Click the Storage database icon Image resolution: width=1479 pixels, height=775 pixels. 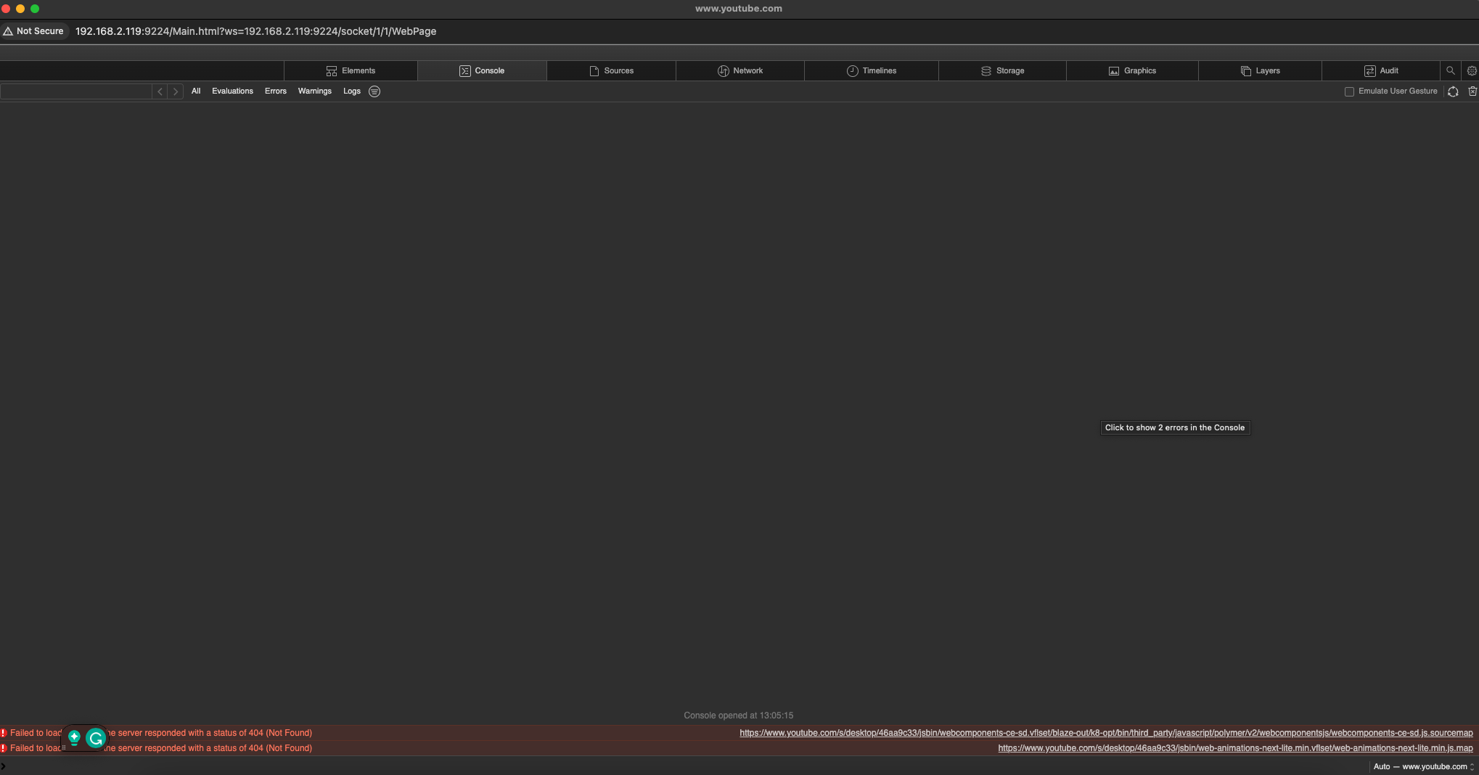pyautogui.click(x=986, y=71)
